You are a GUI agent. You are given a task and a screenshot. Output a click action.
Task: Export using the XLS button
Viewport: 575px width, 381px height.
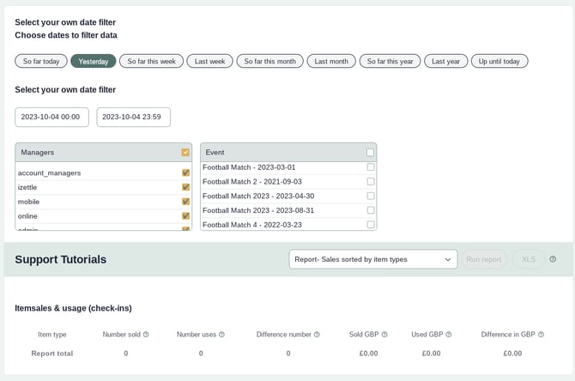coord(529,259)
